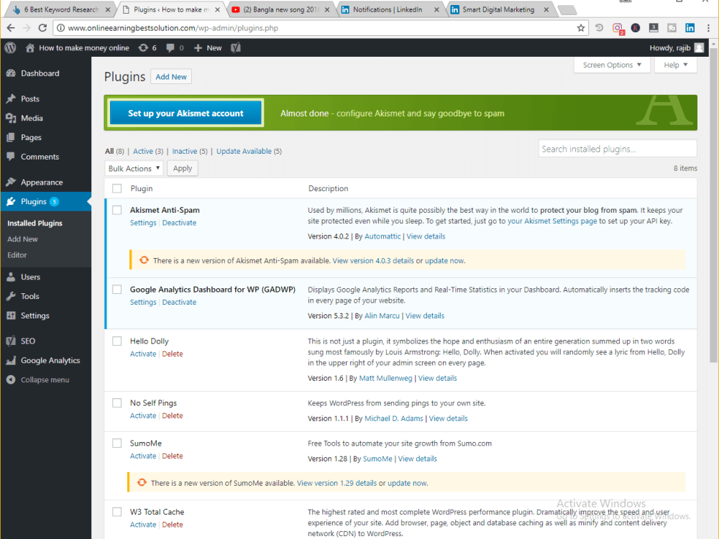The image size is (719, 539).
Task: Check the Hello Dolly checkbox
Action: (117, 341)
